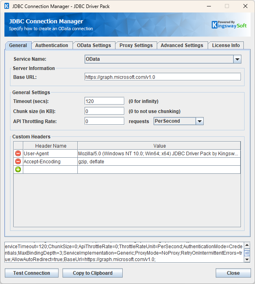Open the Proxy Settings tab
The width and height of the screenshot is (255, 284).
click(x=136, y=45)
